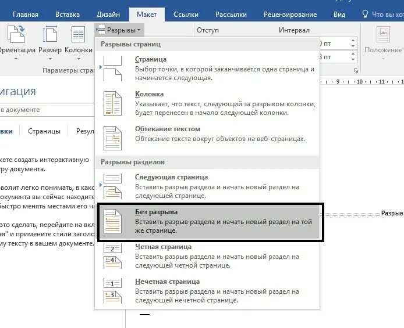The image size is (404, 328).
Task: Open the Ссылки tab
Action: pyautogui.click(x=186, y=15)
